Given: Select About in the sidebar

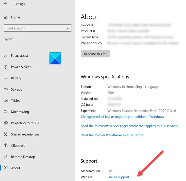Looking at the screenshot, I should [16, 168].
